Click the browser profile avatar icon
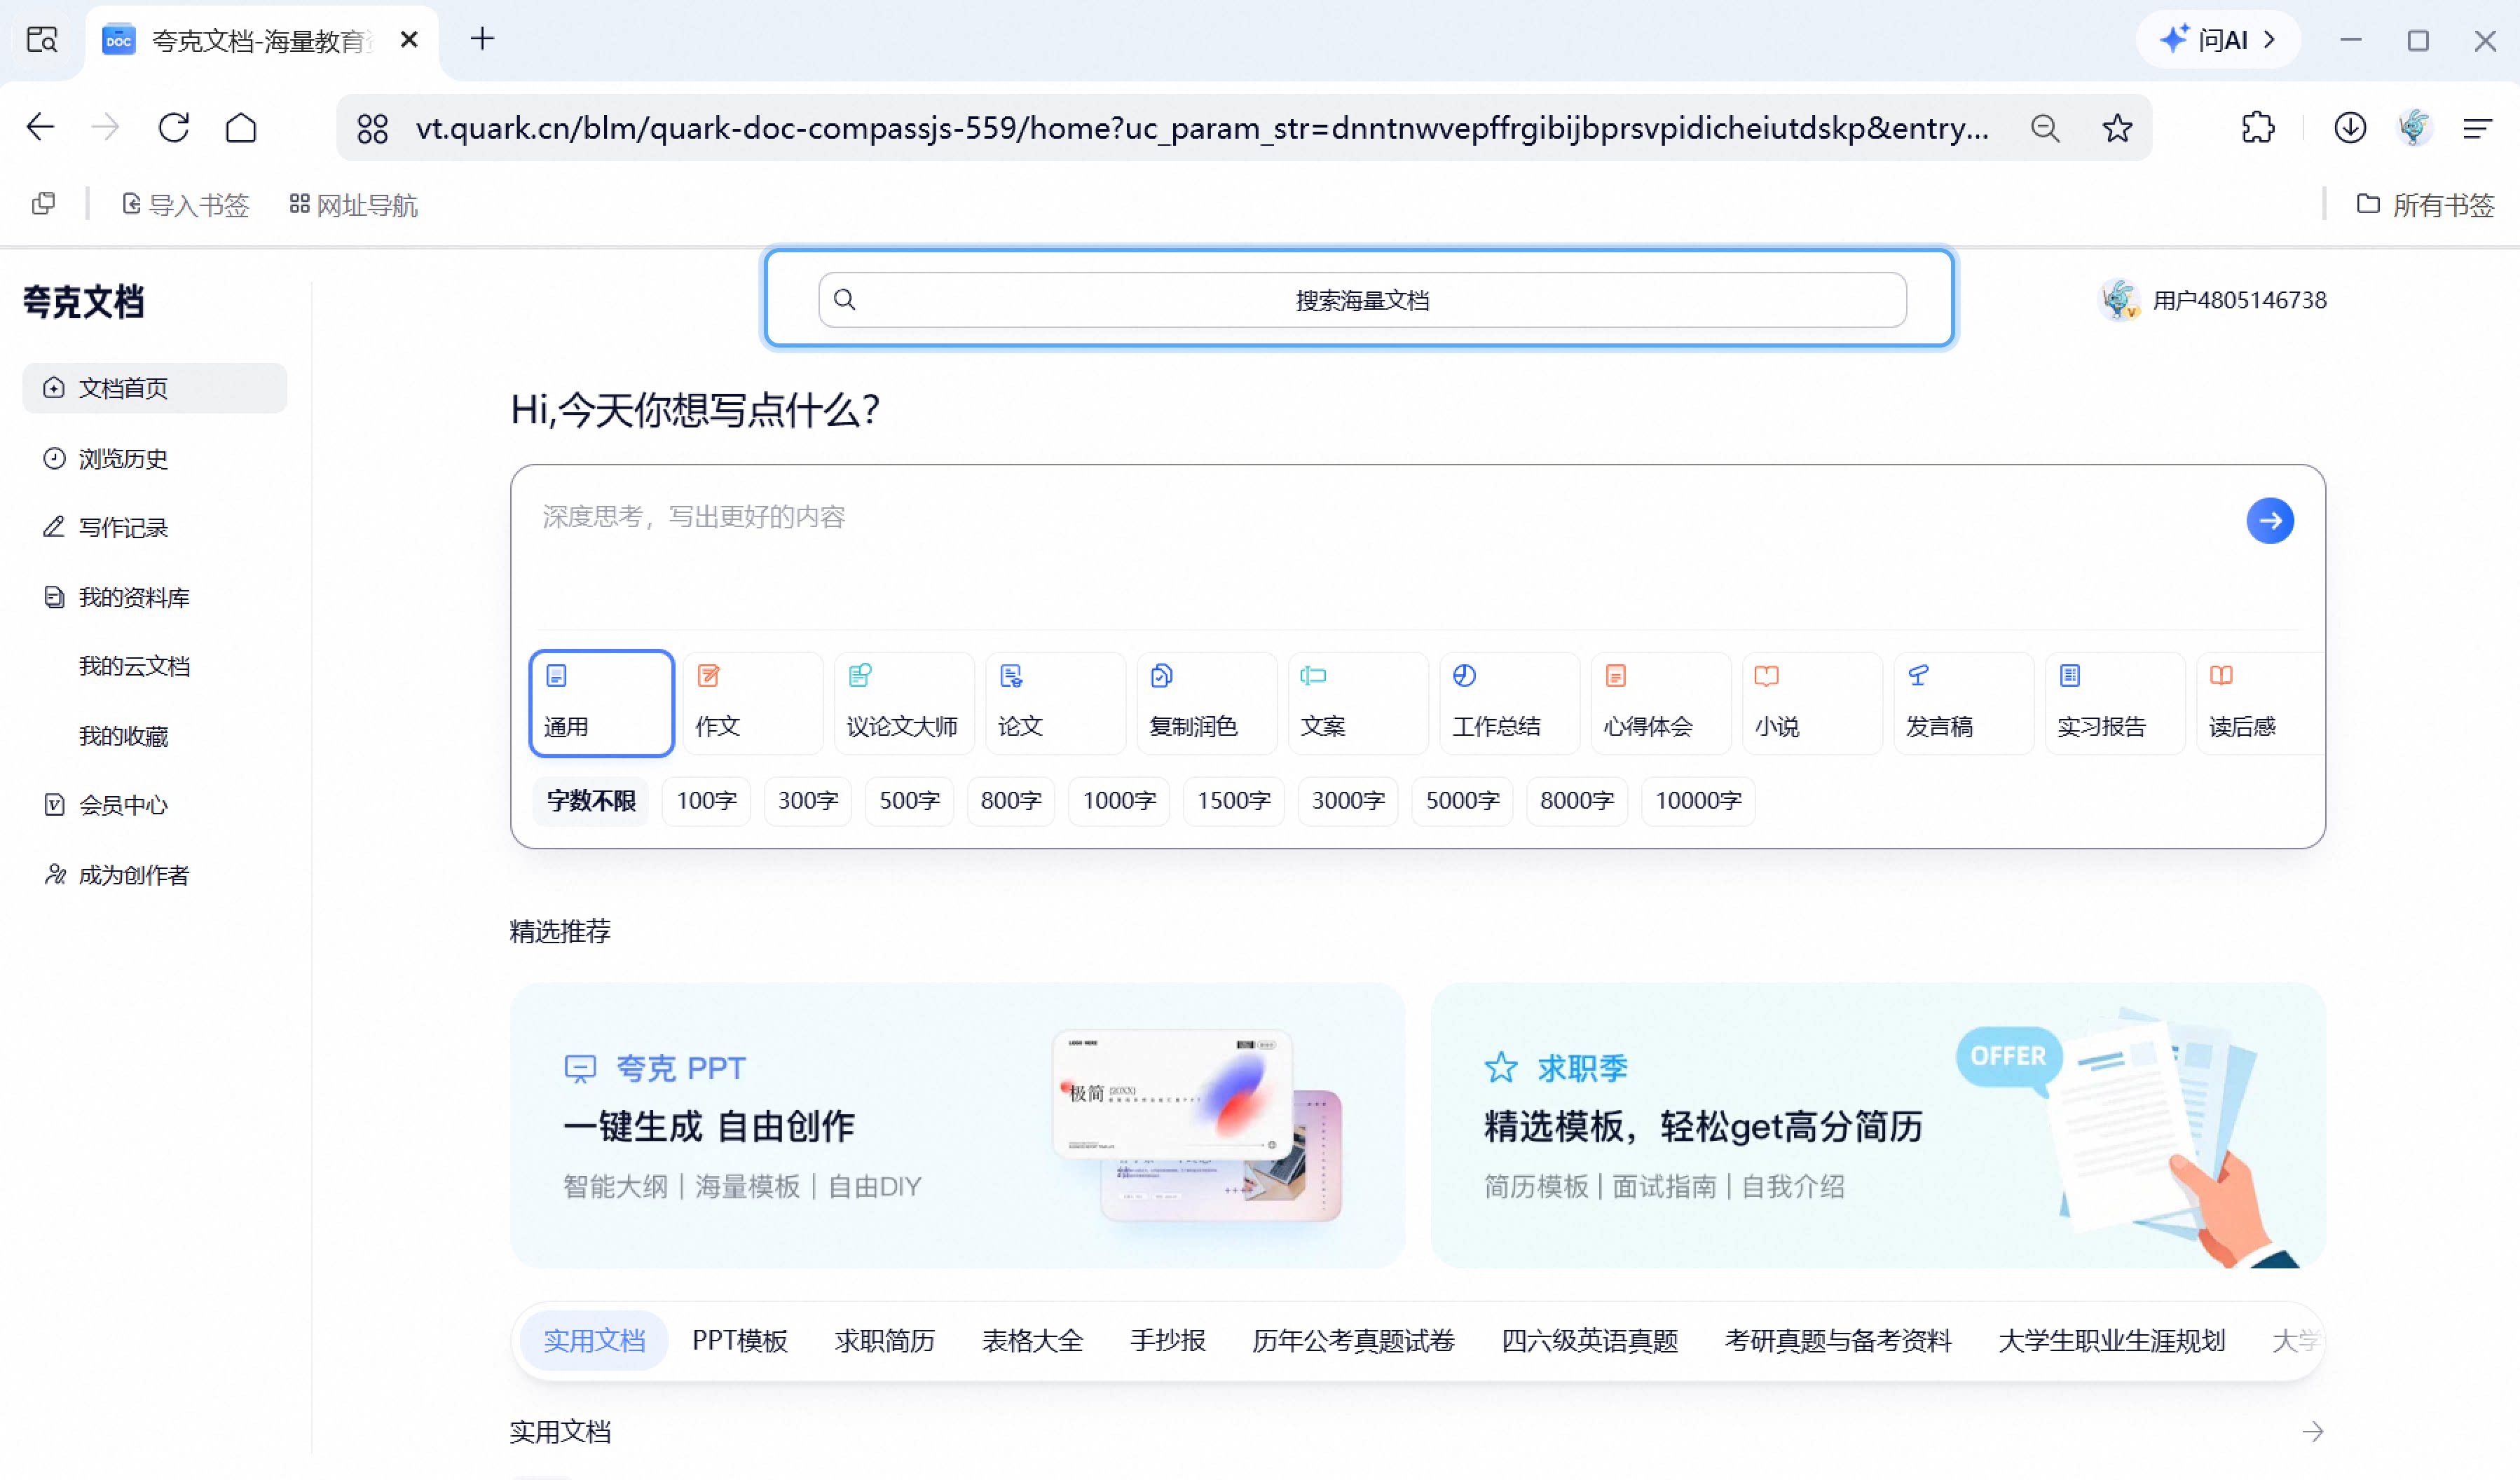Image resolution: width=2520 pixels, height=1480 pixels. (x=2414, y=128)
